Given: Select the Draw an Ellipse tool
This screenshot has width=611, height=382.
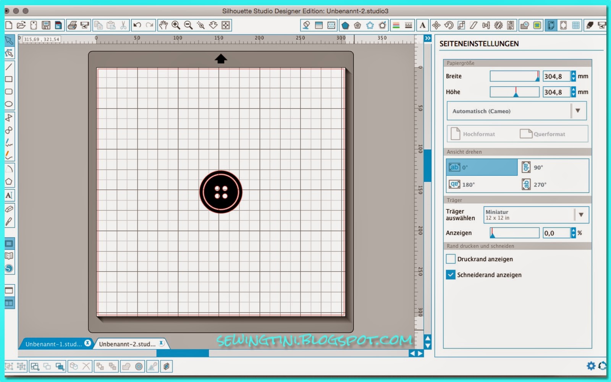Looking at the screenshot, I should pyautogui.click(x=9, y=104).
